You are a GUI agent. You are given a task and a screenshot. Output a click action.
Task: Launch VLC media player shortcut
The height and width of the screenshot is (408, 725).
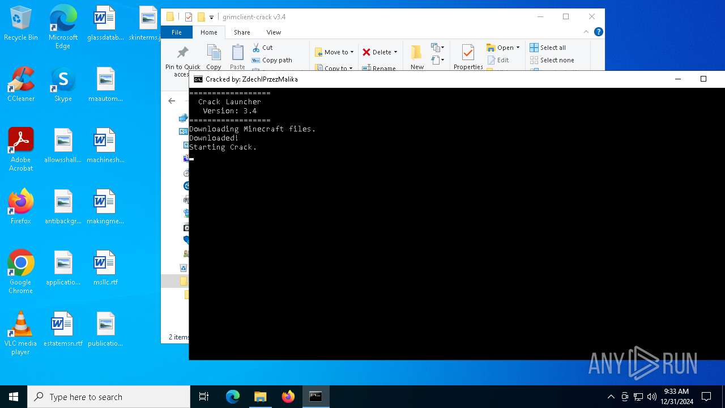point(21,333)
